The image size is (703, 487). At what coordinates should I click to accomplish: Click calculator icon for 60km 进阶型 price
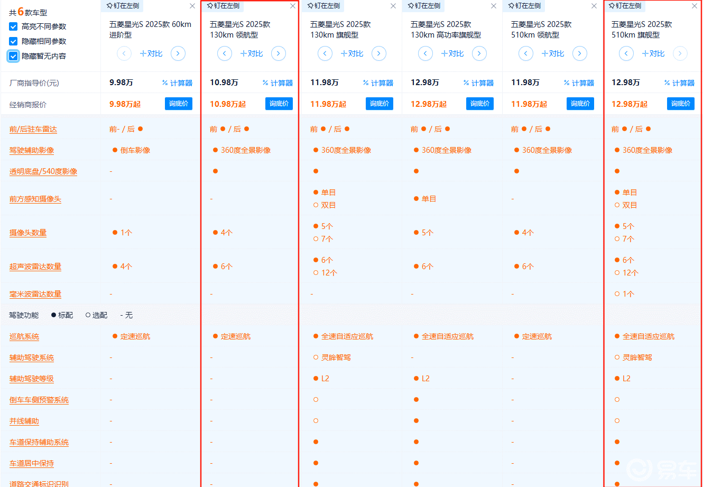[177, 83]
